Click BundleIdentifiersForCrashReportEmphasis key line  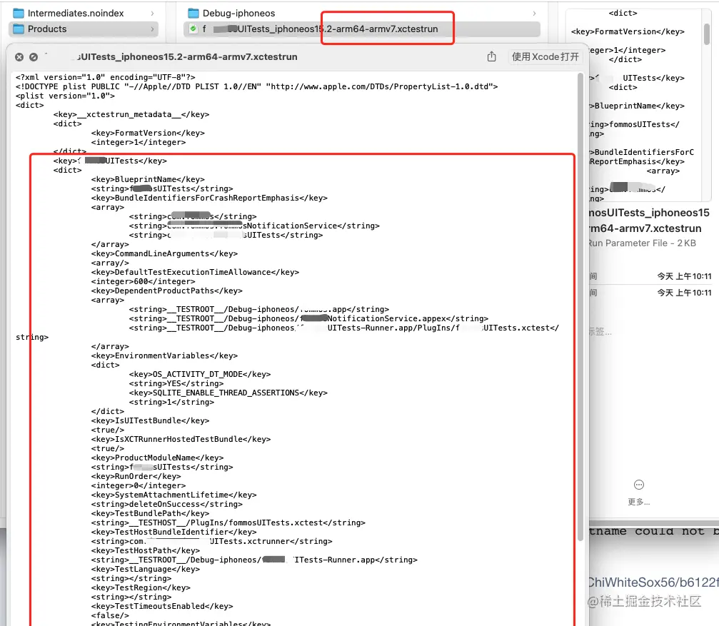point(209,198)
